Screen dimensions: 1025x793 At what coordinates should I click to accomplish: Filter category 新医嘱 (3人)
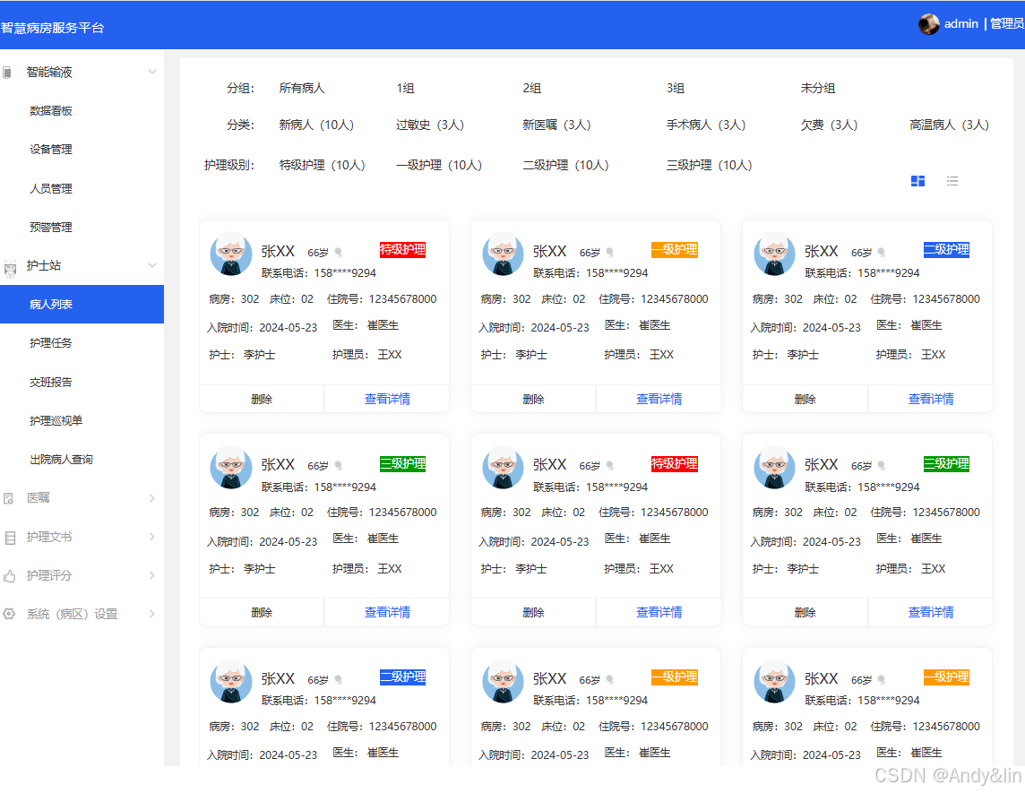pyautogui.click(x=557, y=125)
